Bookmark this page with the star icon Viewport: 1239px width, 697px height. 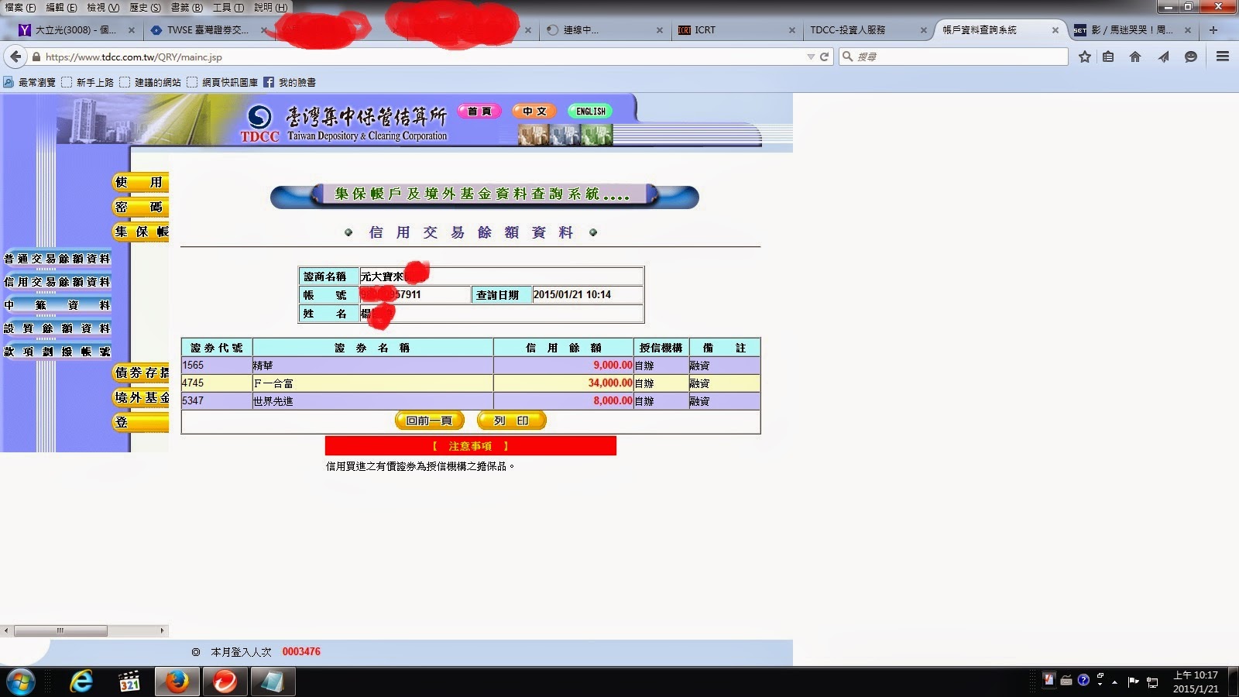pos(1085,57)
